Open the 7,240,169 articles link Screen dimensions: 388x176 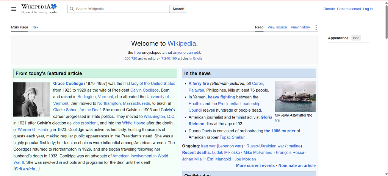click(x=169, y=59)
